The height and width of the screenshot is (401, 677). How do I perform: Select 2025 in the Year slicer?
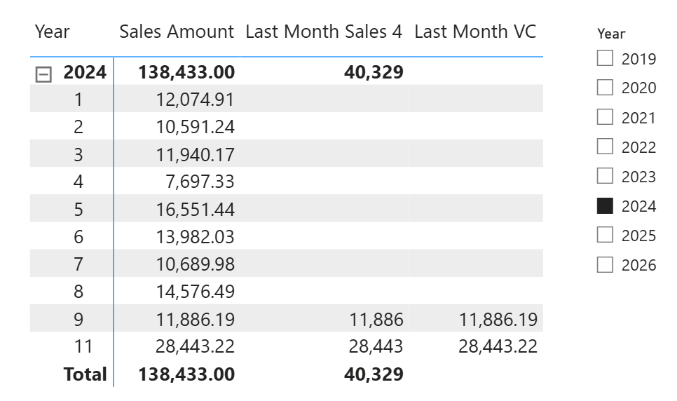point(605,235)
